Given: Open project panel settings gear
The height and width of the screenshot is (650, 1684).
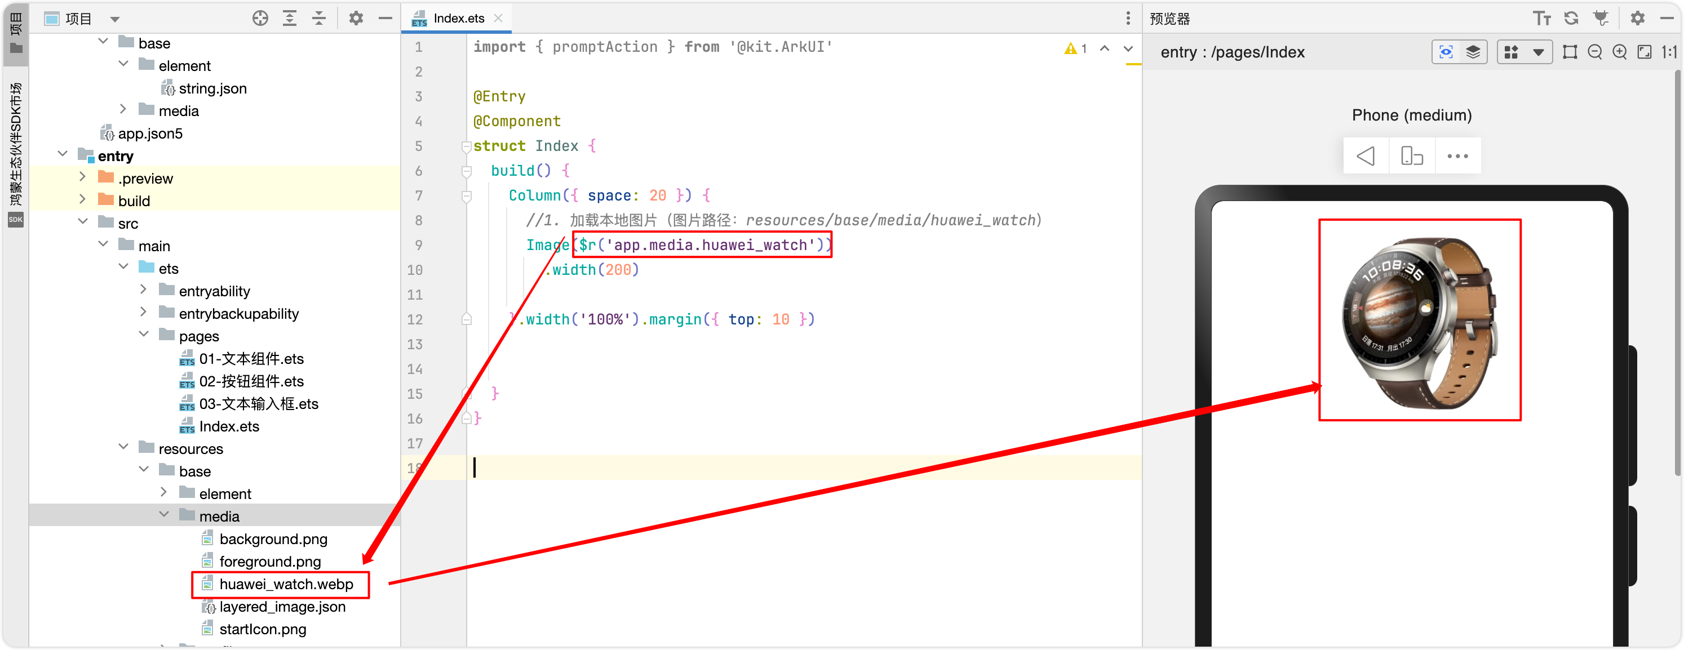Looking at the screenshot, I should pos(356,18).
